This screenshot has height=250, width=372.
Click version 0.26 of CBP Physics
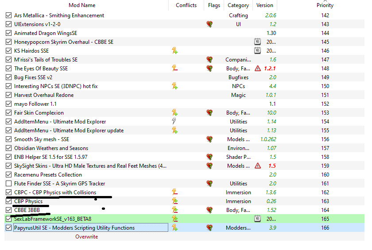pos(271,201)
